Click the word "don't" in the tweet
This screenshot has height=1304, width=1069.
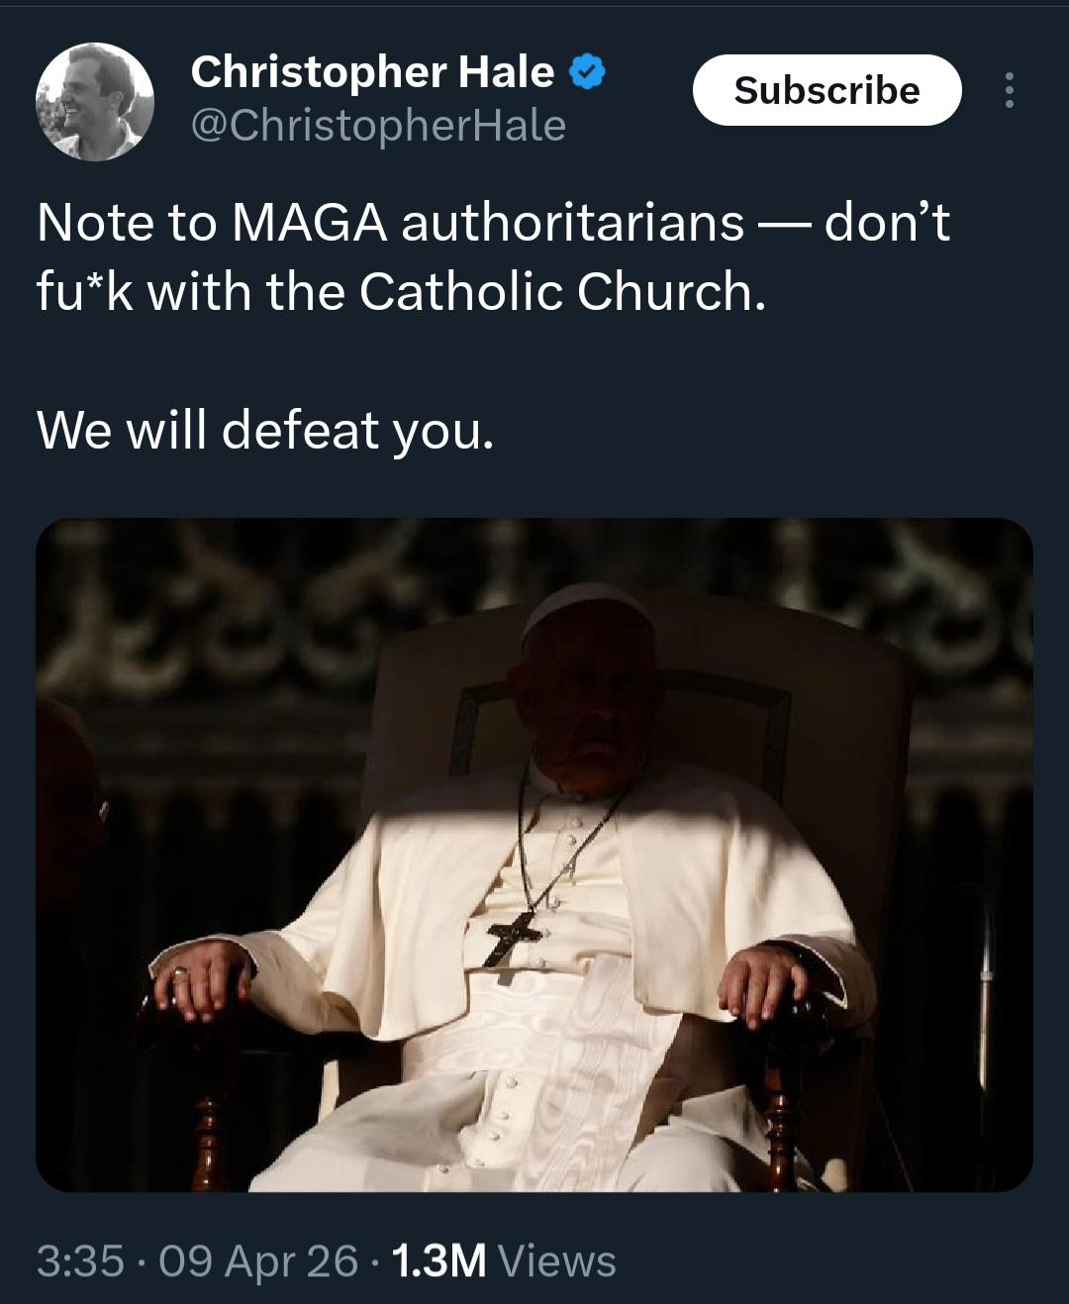tap(886, 222)
